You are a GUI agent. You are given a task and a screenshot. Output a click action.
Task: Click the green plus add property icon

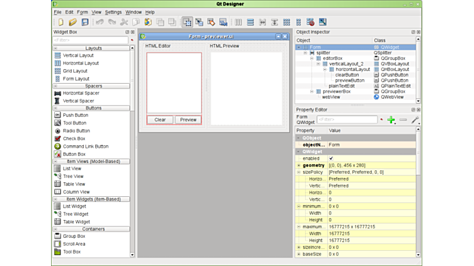tap(391, 119)
